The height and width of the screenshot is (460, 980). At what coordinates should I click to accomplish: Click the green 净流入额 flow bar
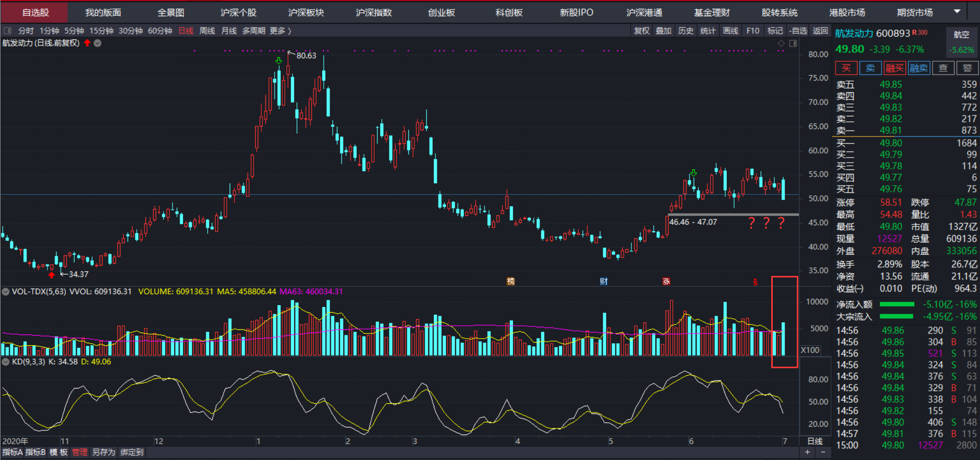(x=897, y=304)
